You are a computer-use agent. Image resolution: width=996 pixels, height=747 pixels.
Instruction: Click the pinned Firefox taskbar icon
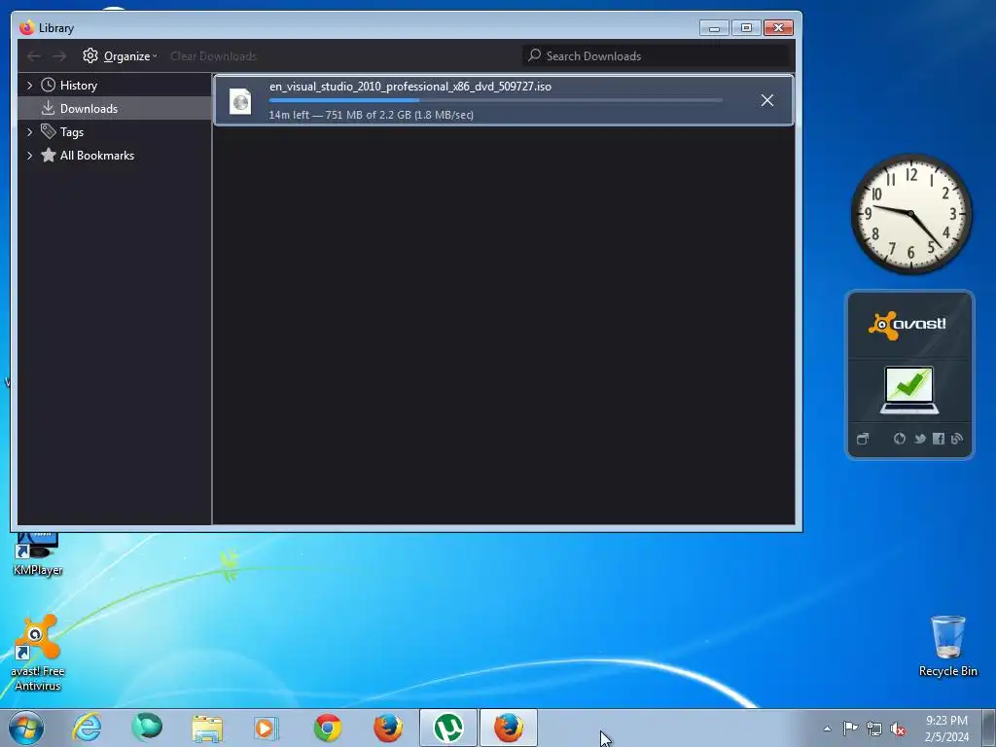(387, 728)
